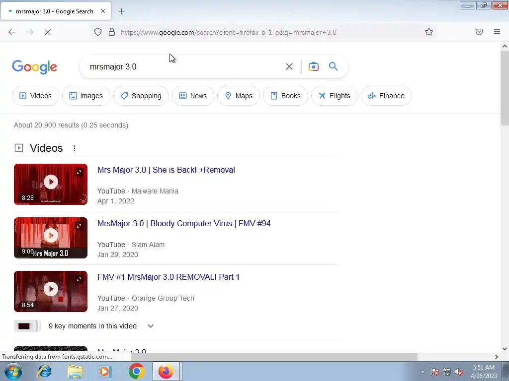
Task: Filter results by Videos
Action: point(36,96)
